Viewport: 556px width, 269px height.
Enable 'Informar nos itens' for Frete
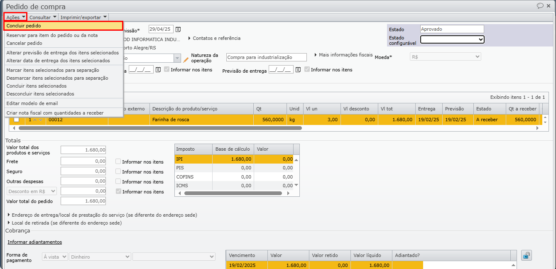118,161
